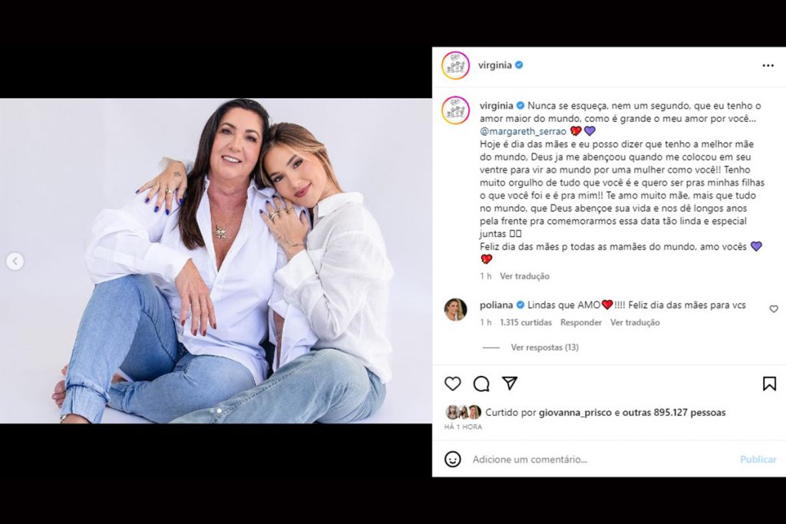Open the three-dot more options menu

768,66
